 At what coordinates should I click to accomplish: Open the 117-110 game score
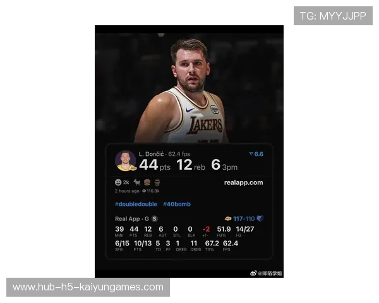click(x=244, y=218)
